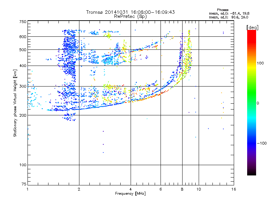The height and width of the screenshot is (206, 275).
Task: Click the y-axis '75' tick label
Action: click(x=24, y=184)
